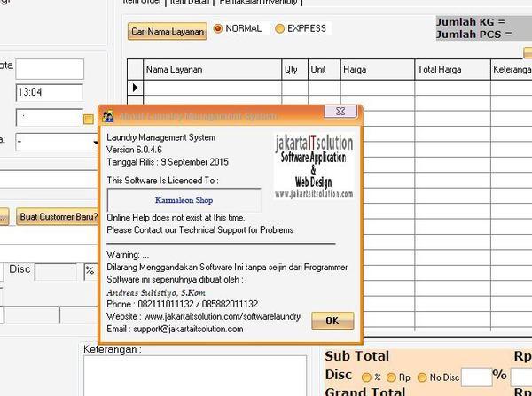Click the jakartaITsolution logo image
Image resolution: width=532 pixels, height=396 pixels.
pos(312,167)
